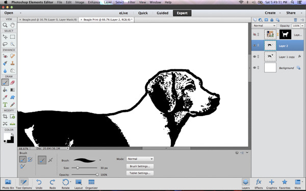Click the Undo button
This screenshot has height=191, width=306.
pos(39,184)
